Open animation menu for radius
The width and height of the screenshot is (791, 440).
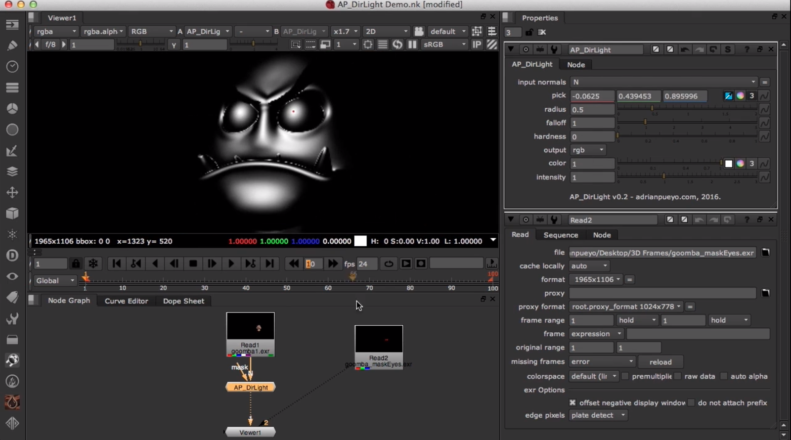coord(764,109)
